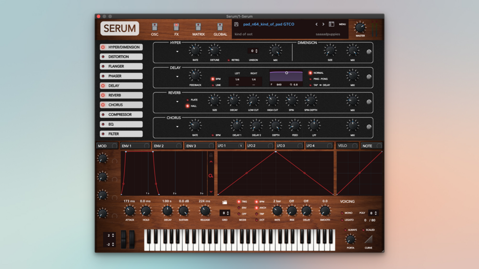Image resolution: width=479 pixels, height=269 pixels.
Task: Click the CHORUS effect button
Action: pyautogui.click(x=121, y=105)
